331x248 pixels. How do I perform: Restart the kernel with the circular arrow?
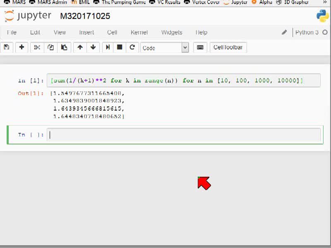(x=132, y=47)
